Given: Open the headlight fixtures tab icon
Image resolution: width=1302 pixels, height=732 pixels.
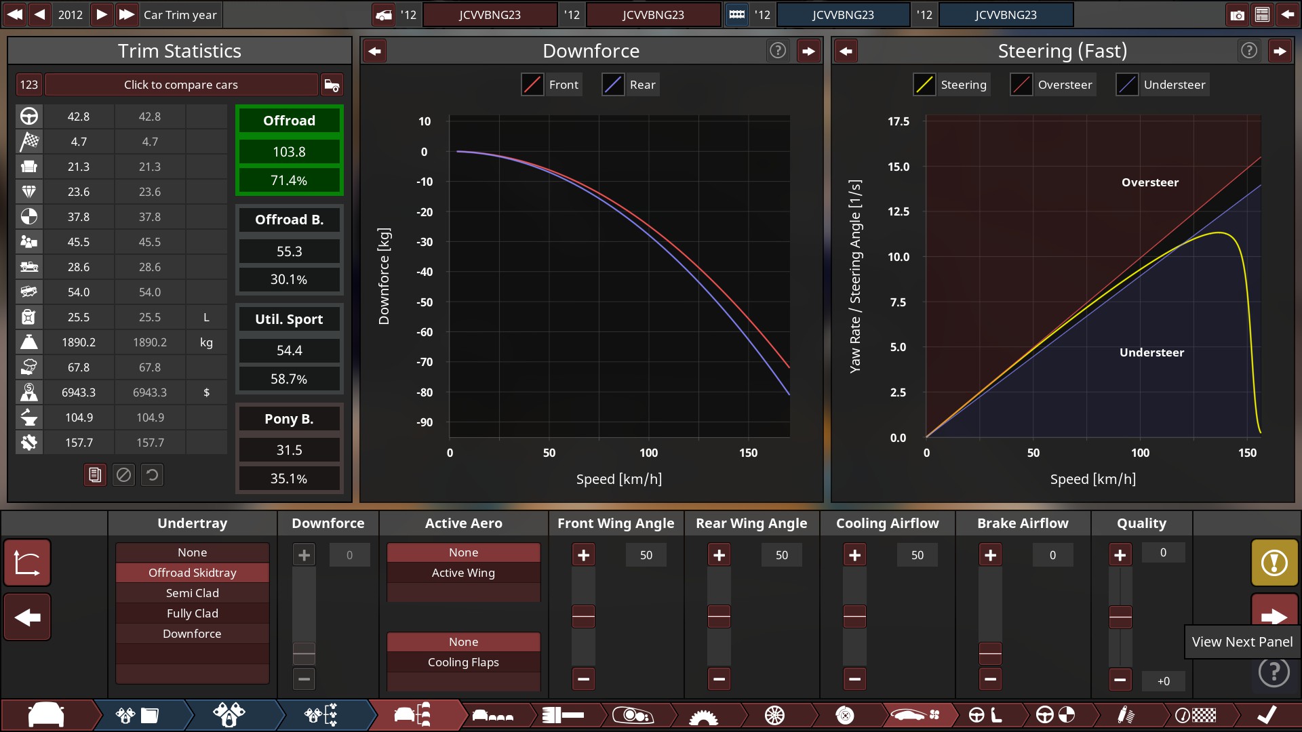Looking at the screenshot, I should 632,715.
